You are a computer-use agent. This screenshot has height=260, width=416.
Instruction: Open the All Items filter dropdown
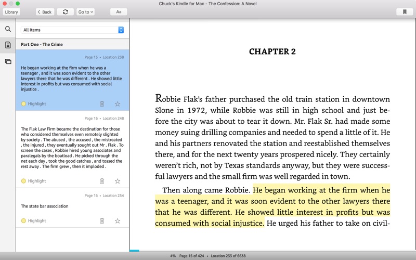(72, 30)
